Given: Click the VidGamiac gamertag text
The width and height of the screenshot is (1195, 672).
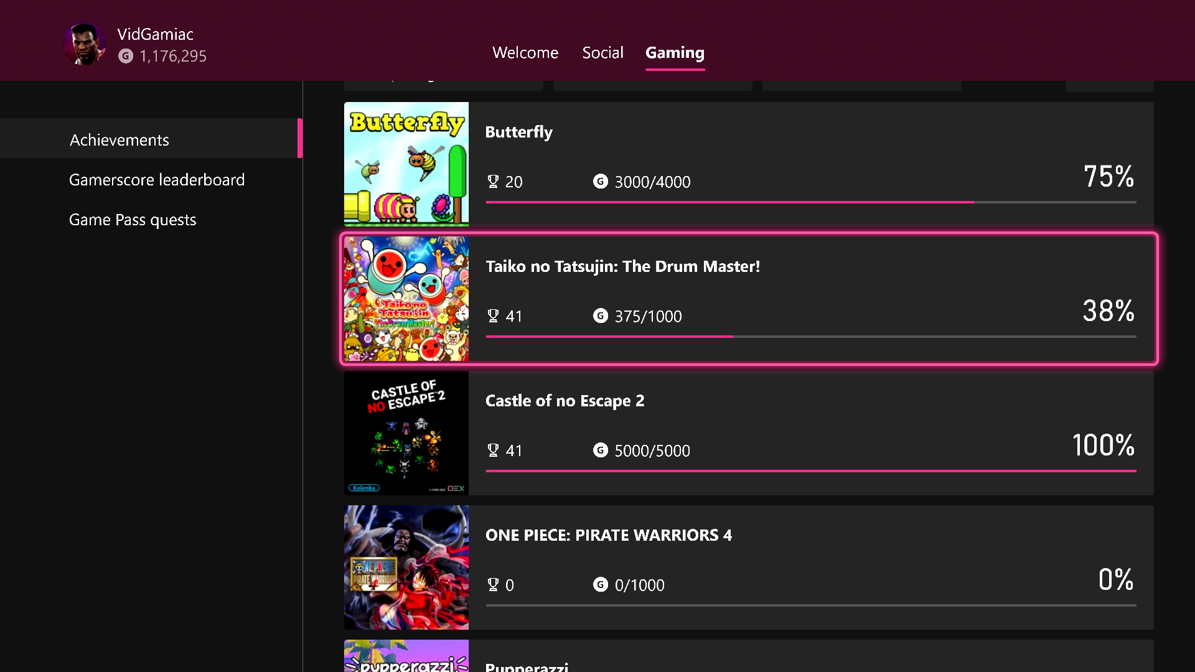Looking at the screenshot, I should click(x=155, y=34).
